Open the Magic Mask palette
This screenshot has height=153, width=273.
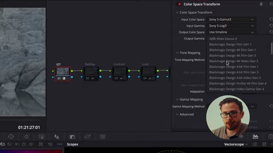pyautogui.click(x=42, y=137)
